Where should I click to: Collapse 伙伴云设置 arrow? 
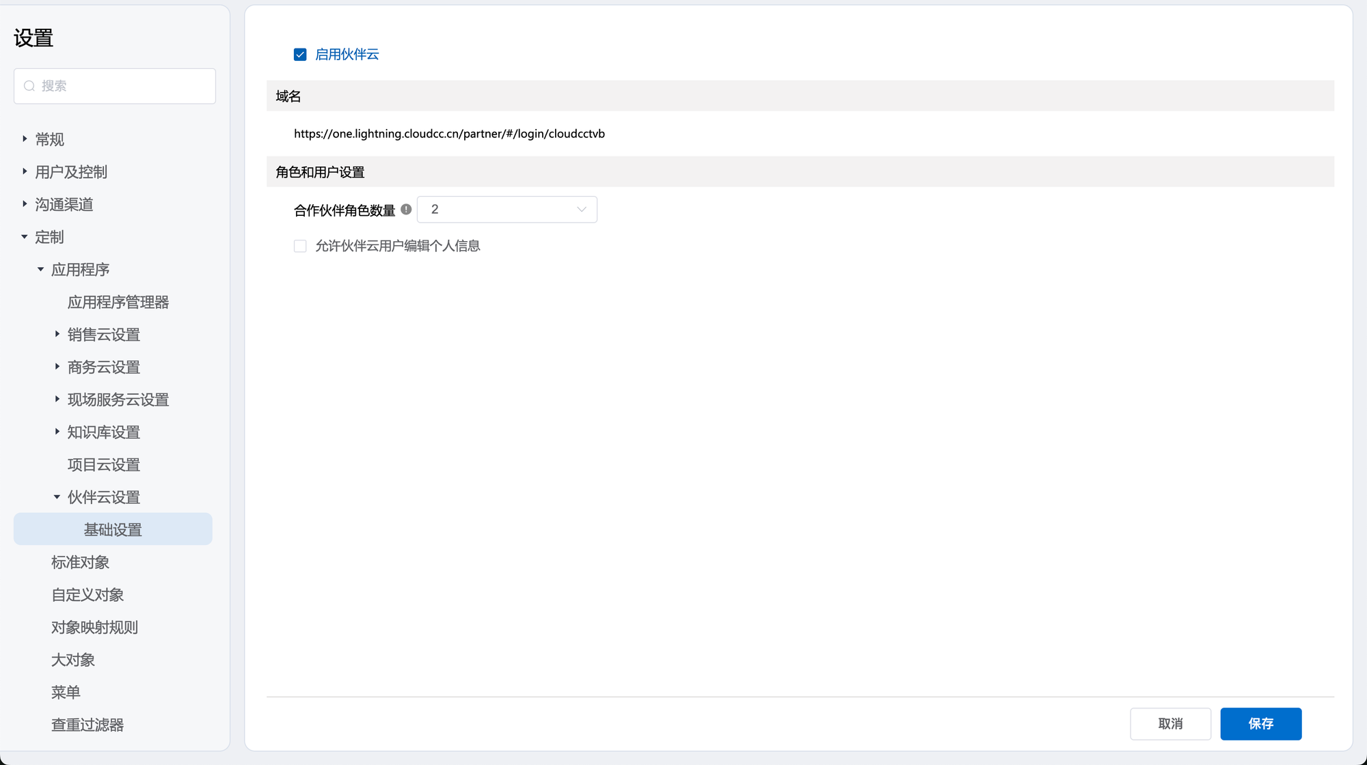pyautogui.click(x=57, y=497)
